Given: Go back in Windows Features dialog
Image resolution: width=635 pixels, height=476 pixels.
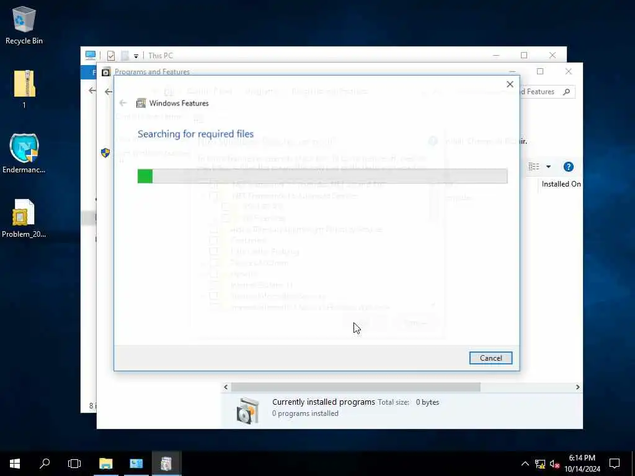Looking at the screenshot, I should (x=123, y=104).
